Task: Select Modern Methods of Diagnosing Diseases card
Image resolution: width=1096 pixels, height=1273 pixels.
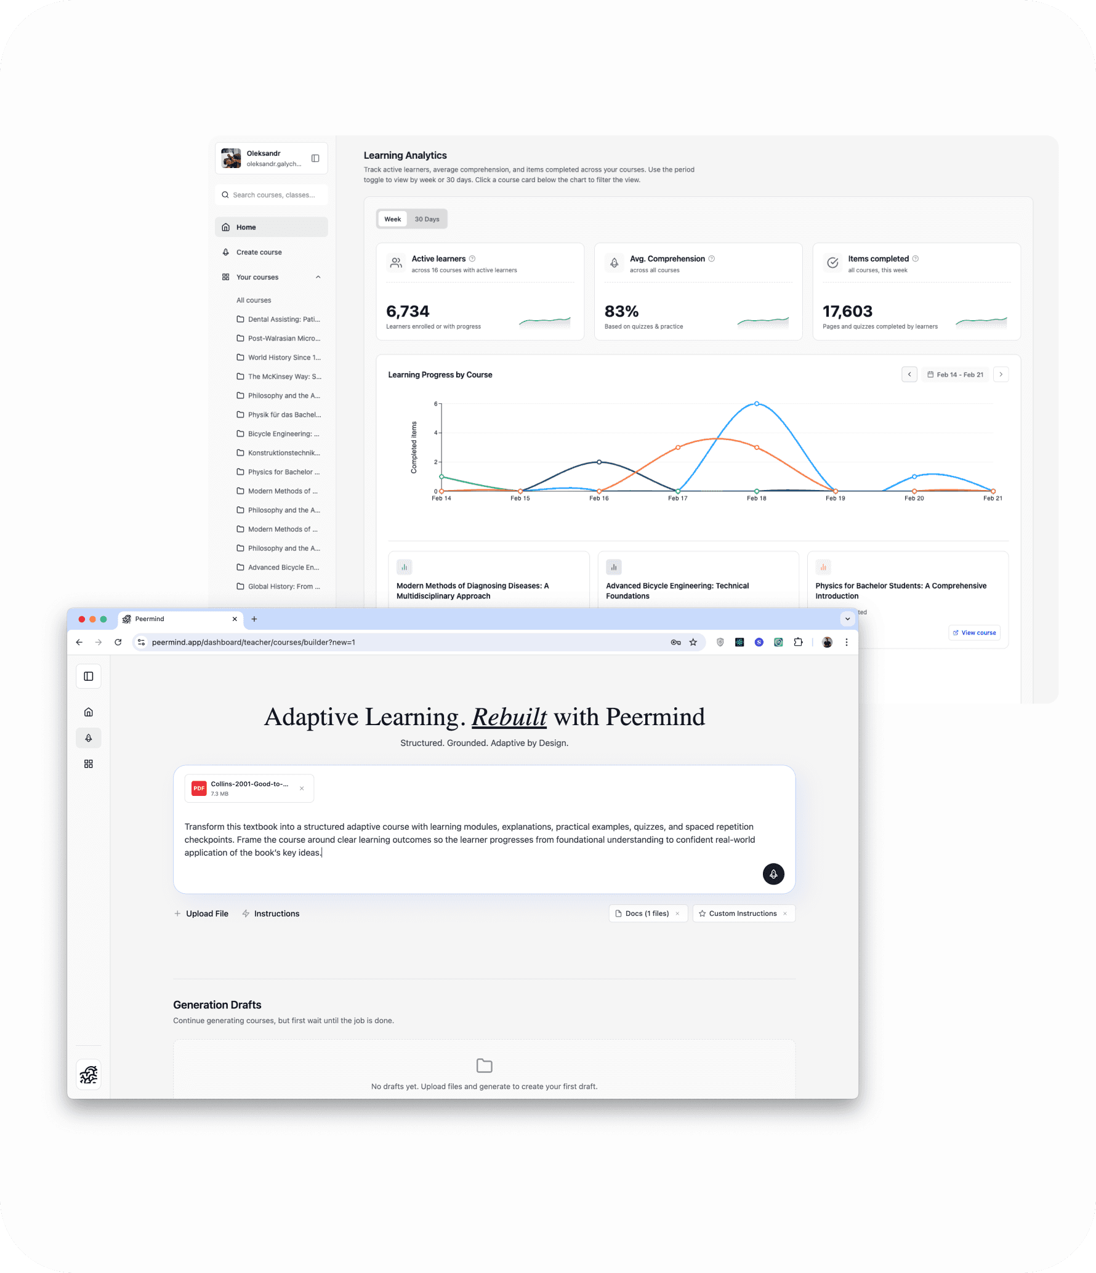Action: point(489,579)
